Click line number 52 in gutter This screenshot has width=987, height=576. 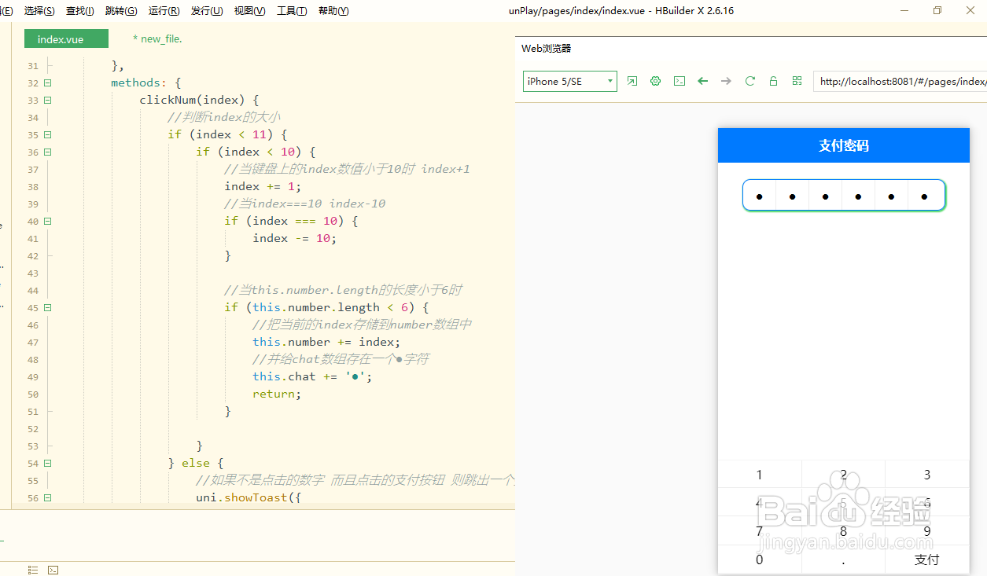(33, 428)
